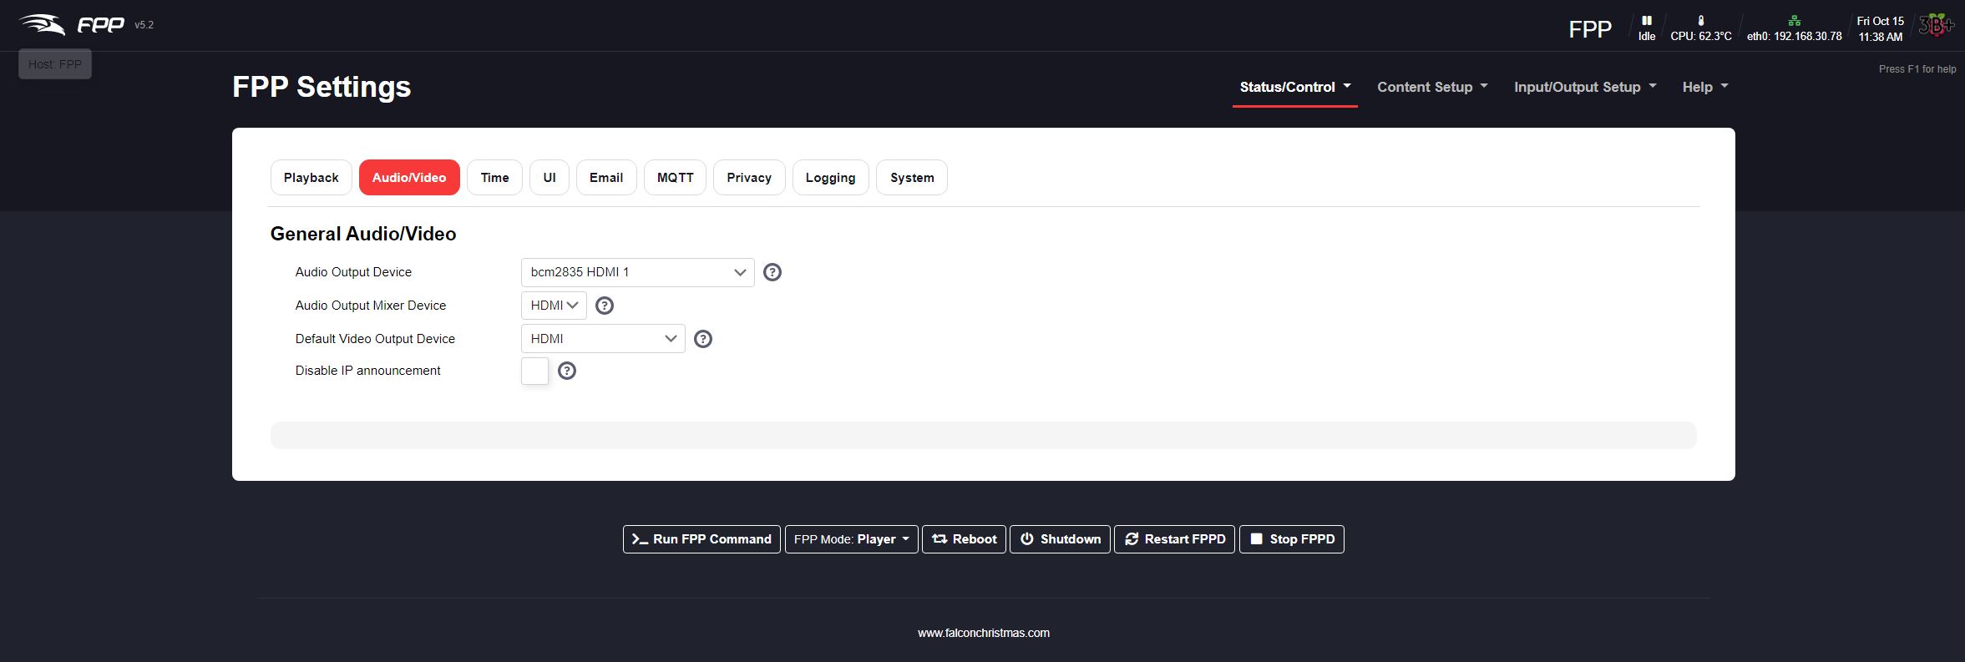Click help icon for Default Video Output Device

[x=703, y=339]
